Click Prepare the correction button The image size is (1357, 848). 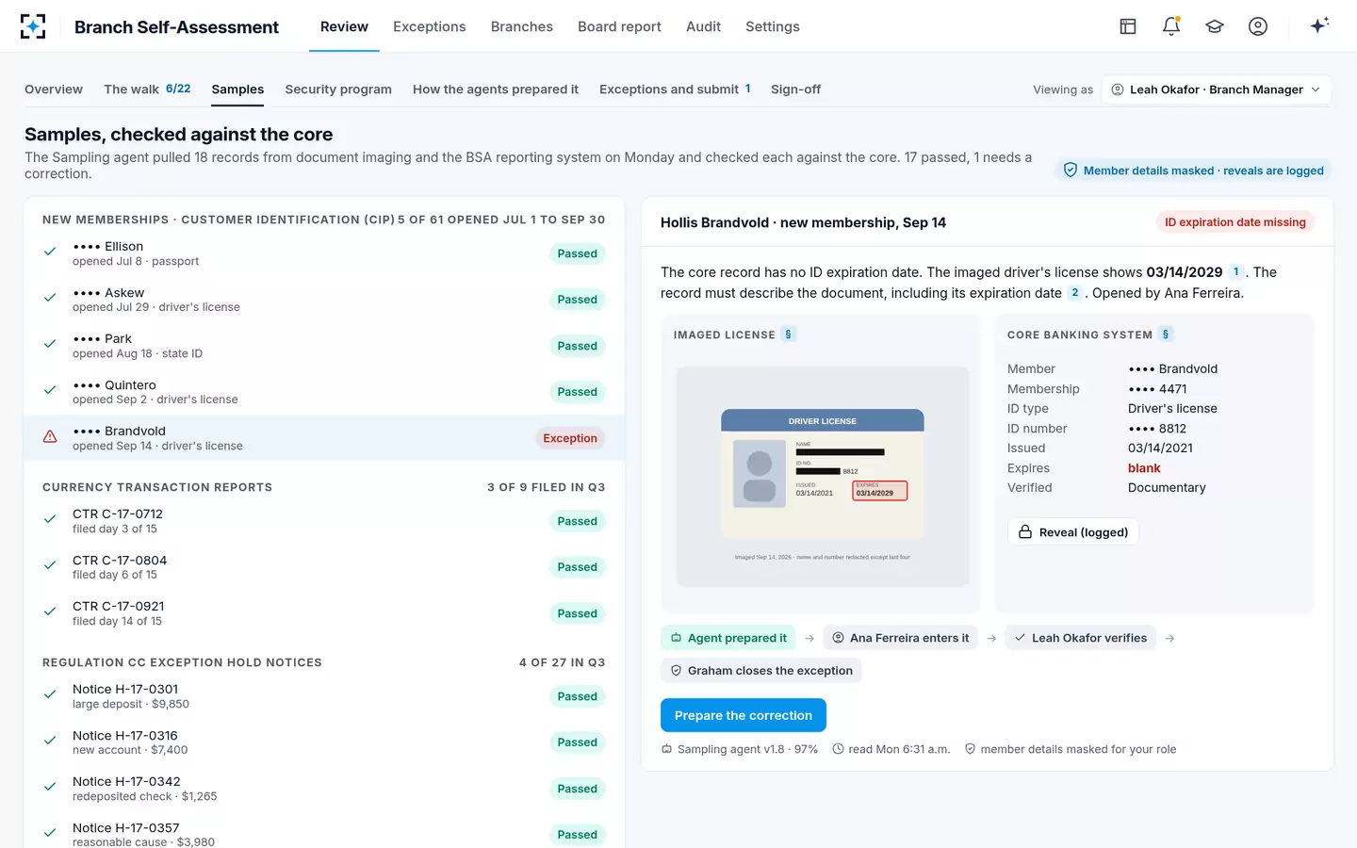tap(744, 715)
